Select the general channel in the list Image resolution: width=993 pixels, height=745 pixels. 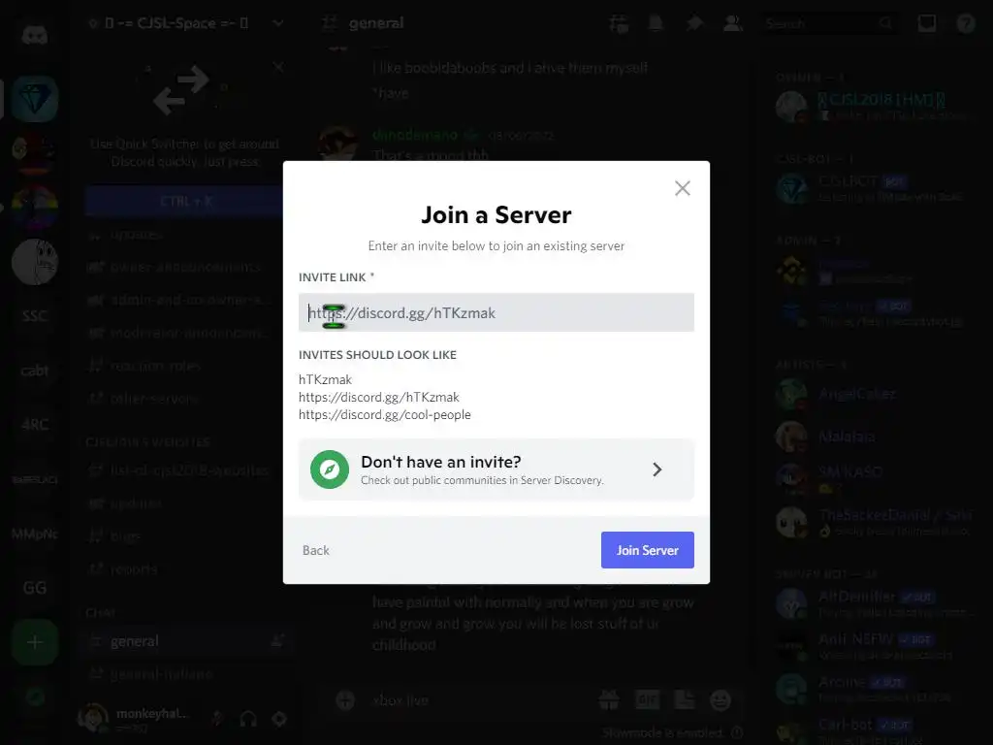click(185, 641)
